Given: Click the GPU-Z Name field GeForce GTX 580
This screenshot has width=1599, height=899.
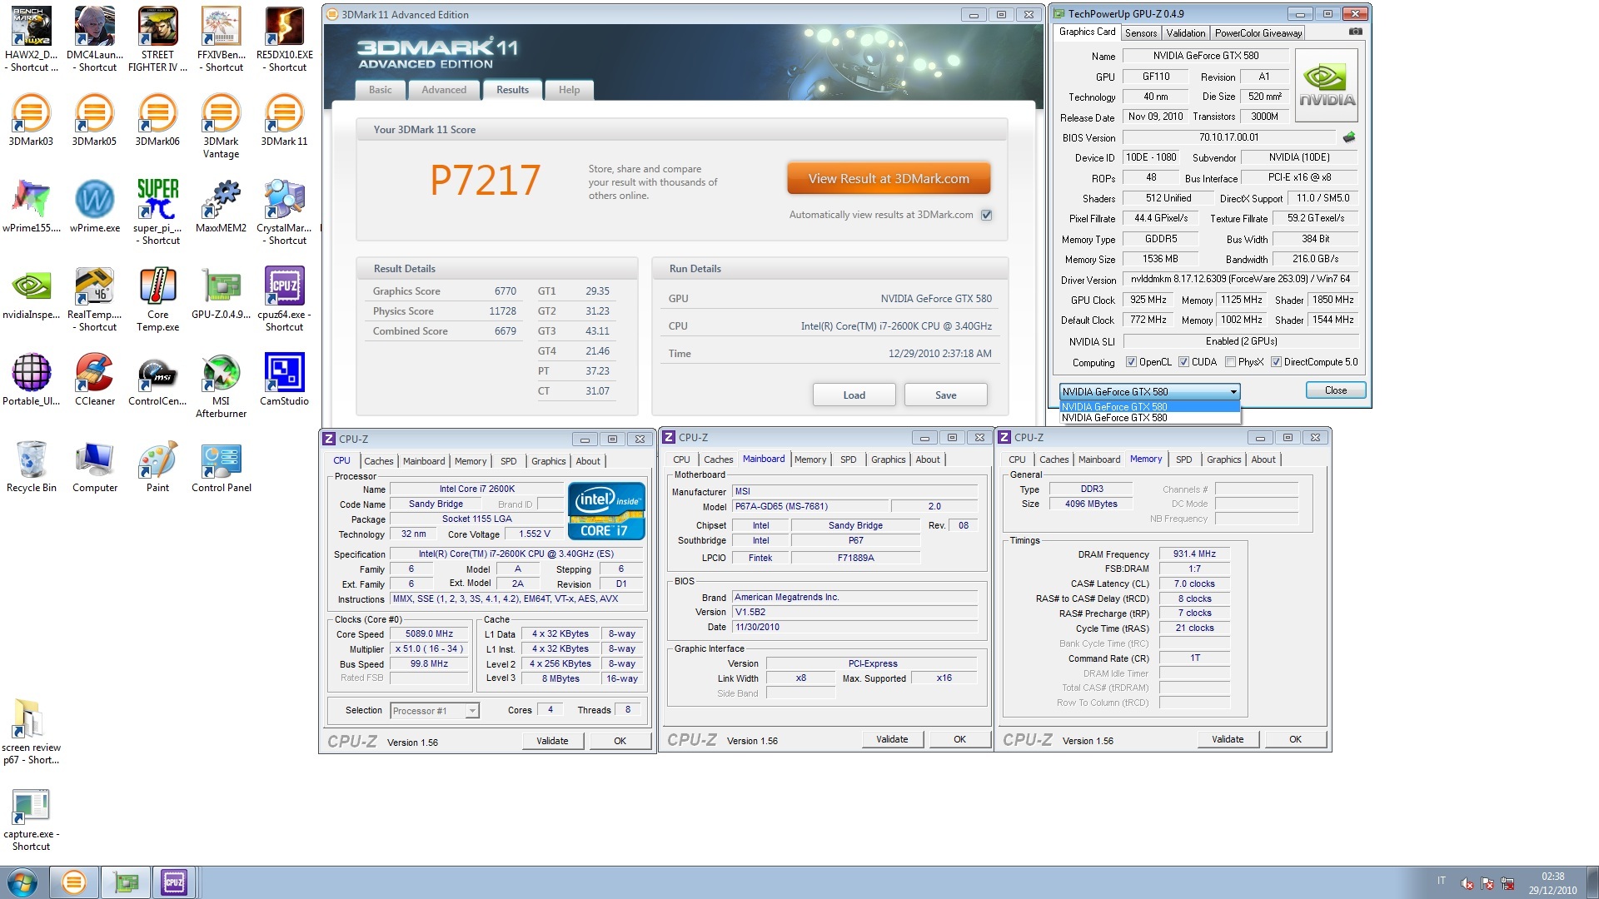Looking at the screenshot, I should click(1205, 56).
